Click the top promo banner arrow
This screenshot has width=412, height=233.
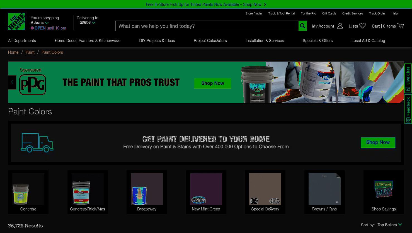click(x=265, y=4)
